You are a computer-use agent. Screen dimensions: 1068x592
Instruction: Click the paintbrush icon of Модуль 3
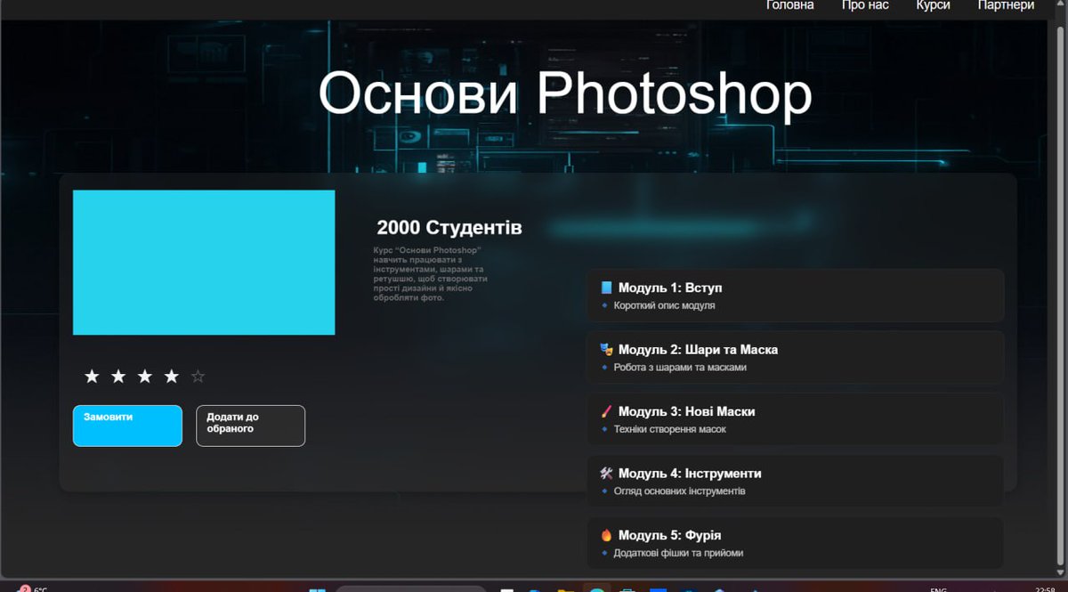[x=606, y=411]
